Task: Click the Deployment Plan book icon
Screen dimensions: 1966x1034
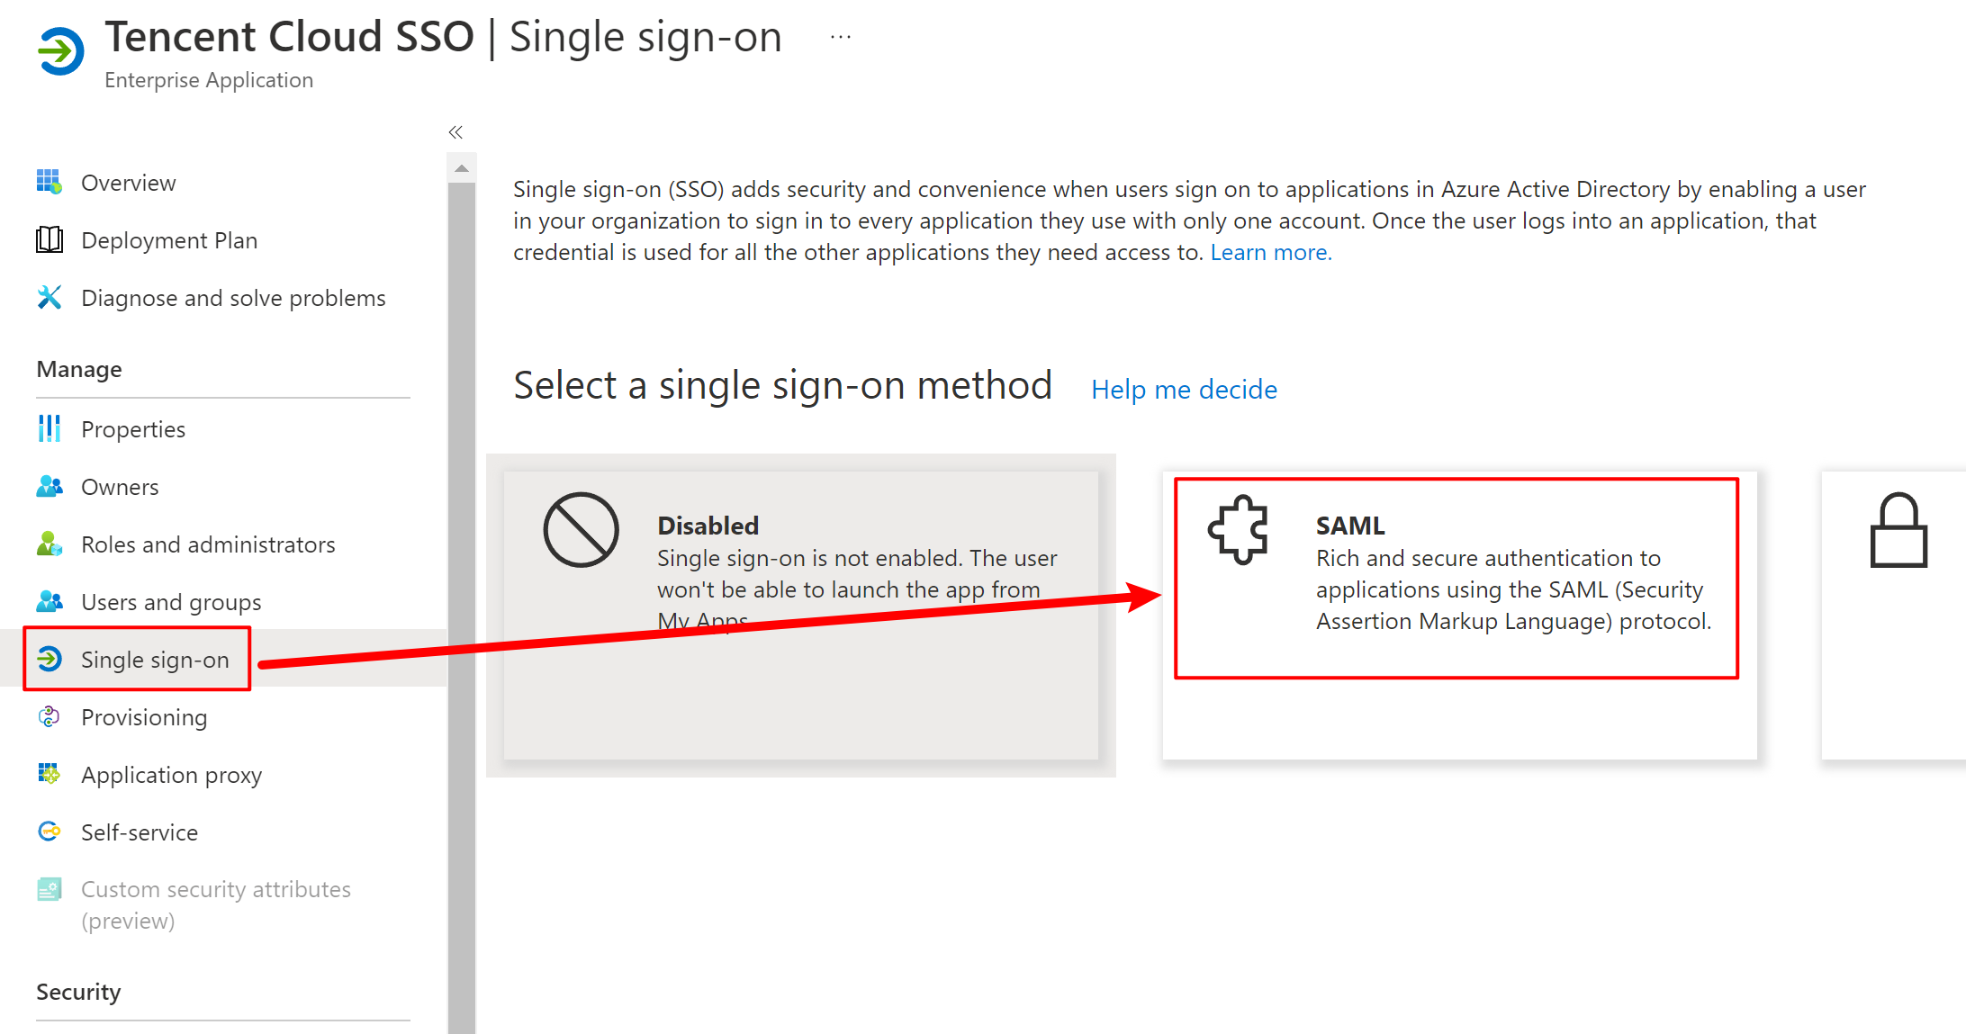Action: (50, 240)
